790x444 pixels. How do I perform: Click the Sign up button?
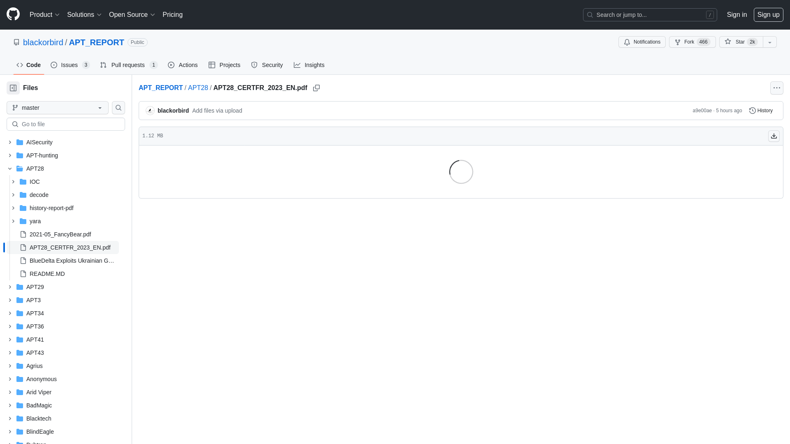coord(769,15)
